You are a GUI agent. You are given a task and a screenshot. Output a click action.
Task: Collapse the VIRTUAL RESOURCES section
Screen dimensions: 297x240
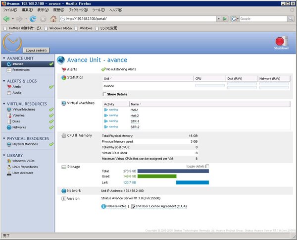point(4,104)
